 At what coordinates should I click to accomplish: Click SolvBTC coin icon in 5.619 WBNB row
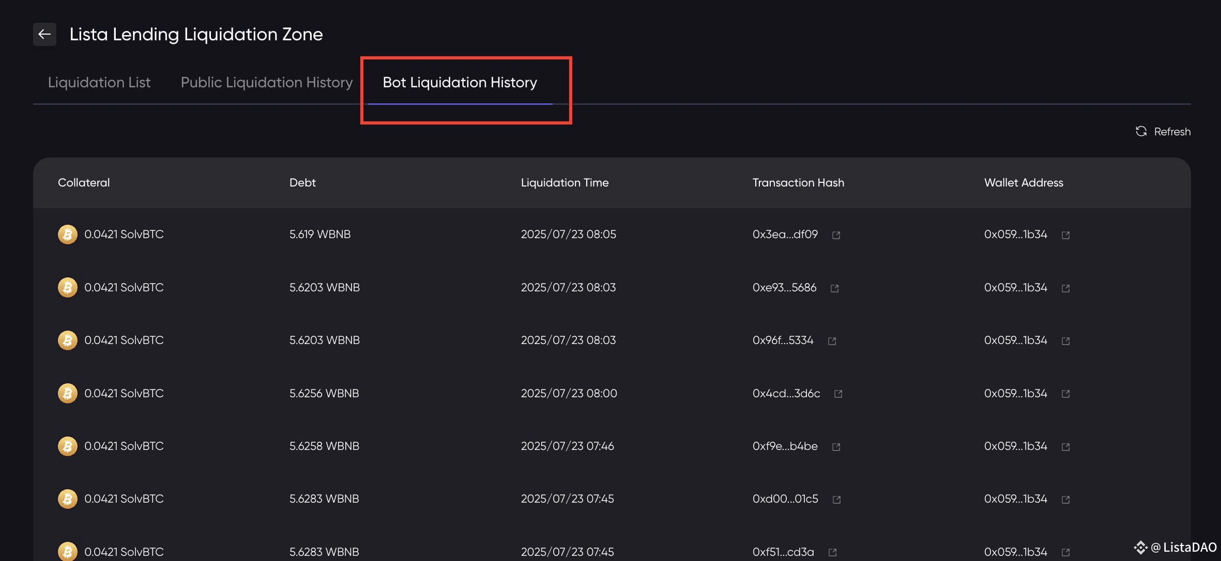click(68, 235)
